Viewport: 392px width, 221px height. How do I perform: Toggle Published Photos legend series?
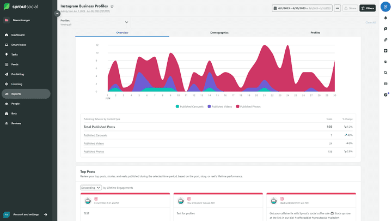point(248,106)
